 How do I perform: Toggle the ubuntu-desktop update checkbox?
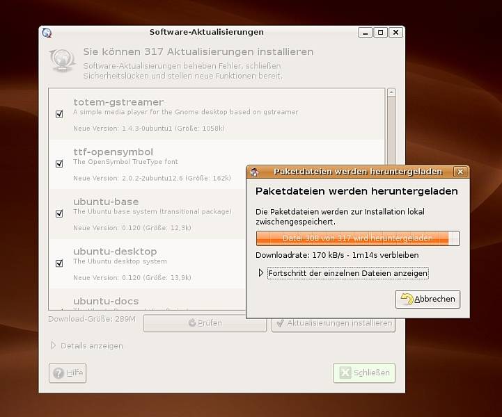point(59,263)
